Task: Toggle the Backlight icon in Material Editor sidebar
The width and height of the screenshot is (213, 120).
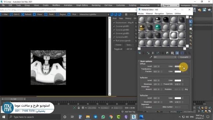Action: 191,21
